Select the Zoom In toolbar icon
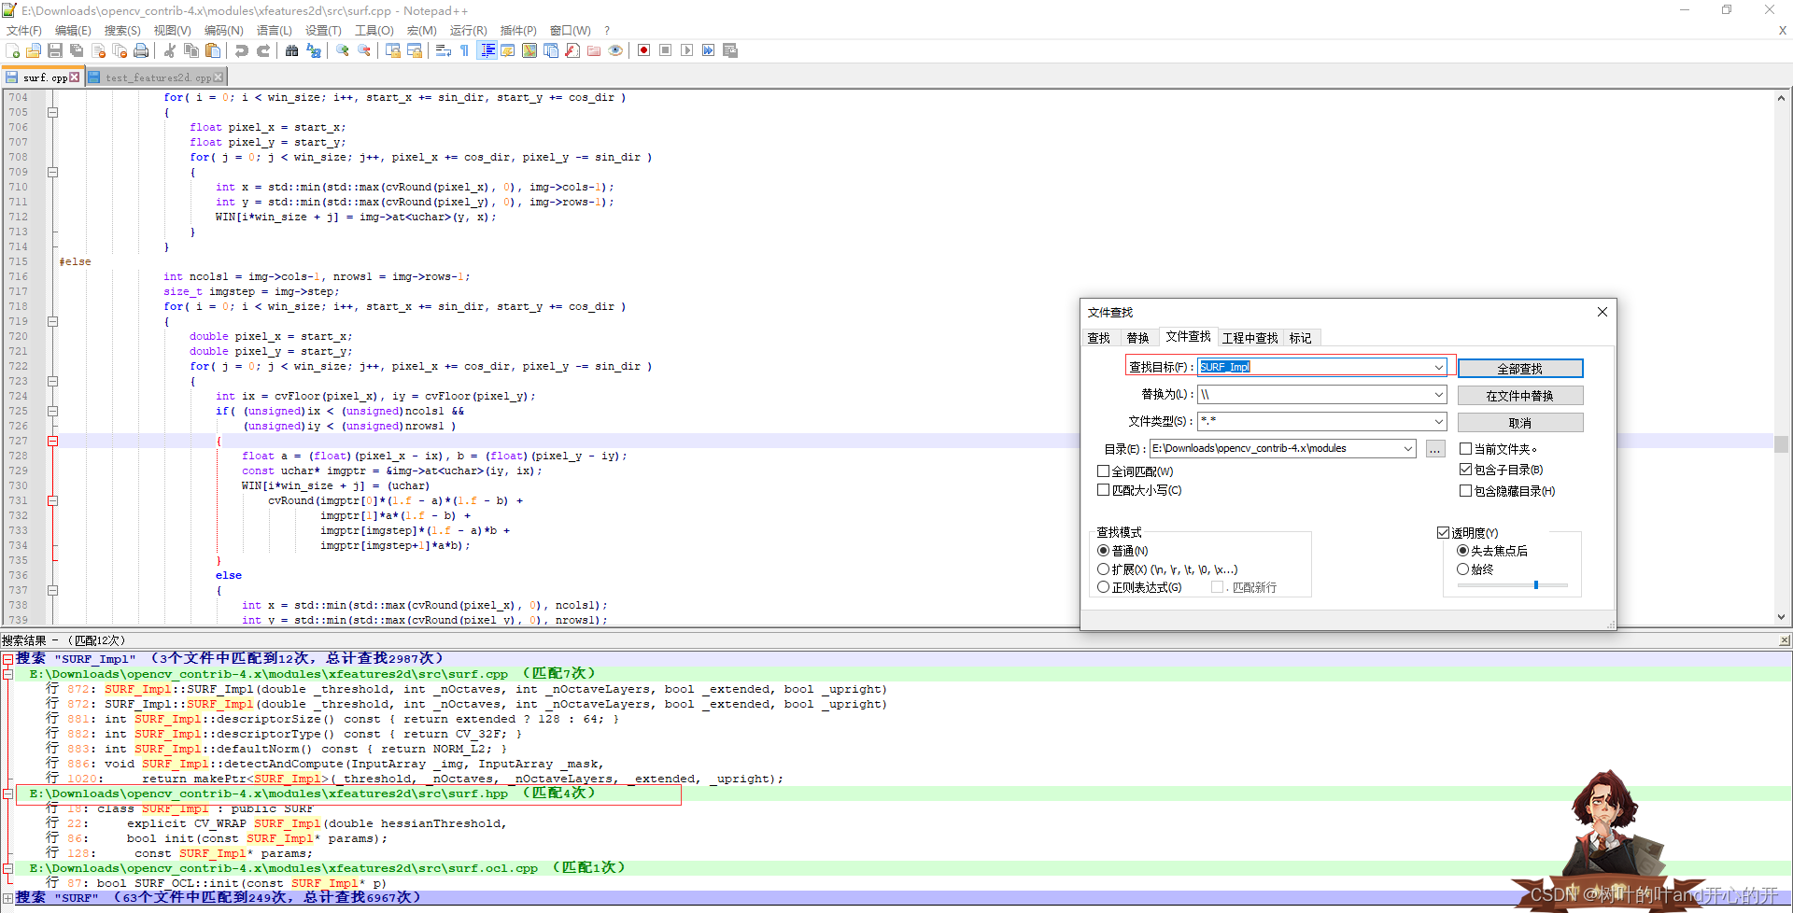1793x913 pixels. click(x=342, y=50)
